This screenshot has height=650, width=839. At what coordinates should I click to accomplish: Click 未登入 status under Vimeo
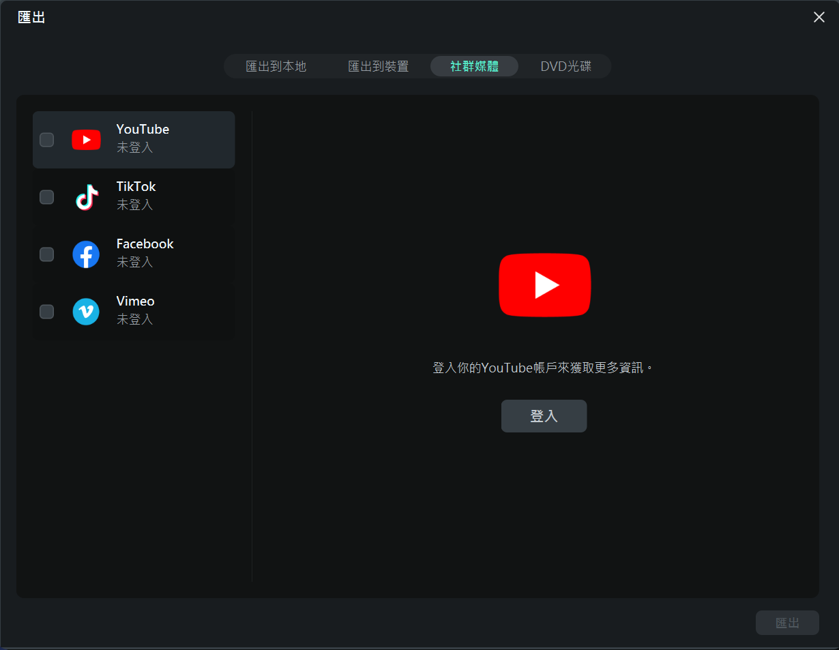pos(134,319)
